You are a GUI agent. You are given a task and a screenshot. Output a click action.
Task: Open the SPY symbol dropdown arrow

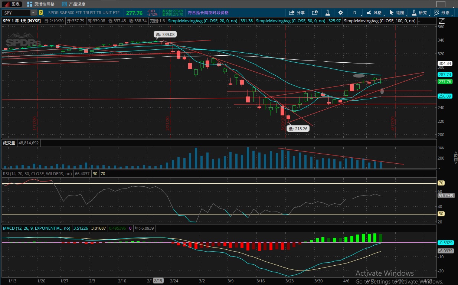(x=33, y=13)
